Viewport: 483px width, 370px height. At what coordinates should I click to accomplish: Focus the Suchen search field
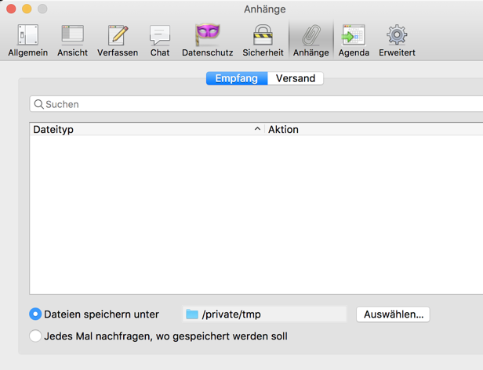tap(256, 104)
